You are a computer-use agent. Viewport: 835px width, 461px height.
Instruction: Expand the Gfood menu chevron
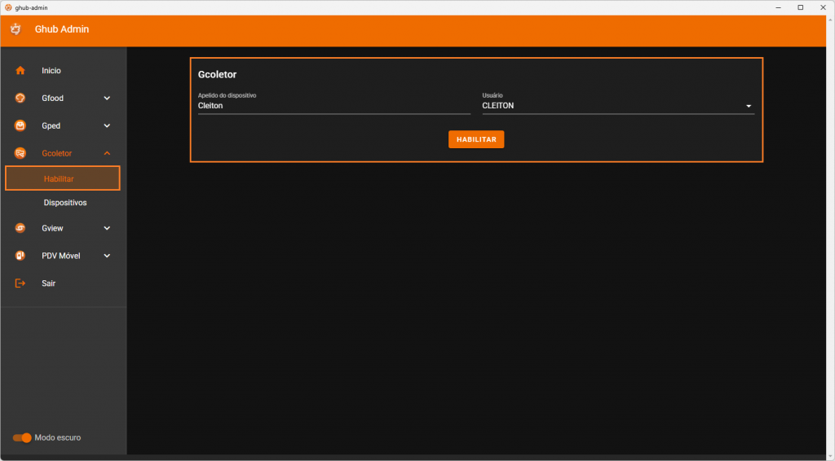tap(107, 99)
